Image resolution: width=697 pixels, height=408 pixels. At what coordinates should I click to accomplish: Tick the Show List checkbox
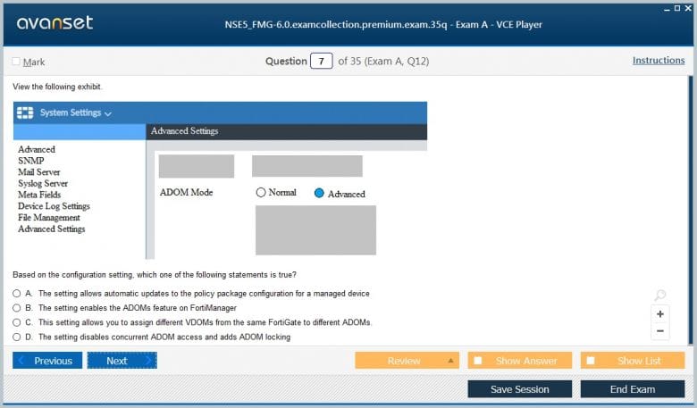(591, 361)
